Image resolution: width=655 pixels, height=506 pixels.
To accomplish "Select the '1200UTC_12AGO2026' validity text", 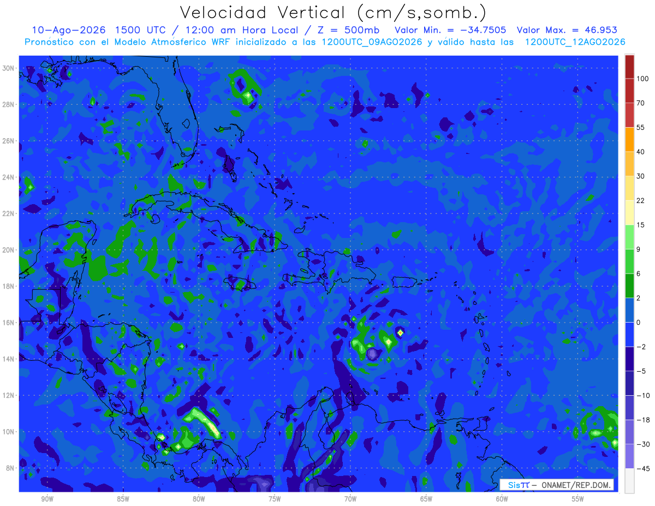I will [574, 41].
